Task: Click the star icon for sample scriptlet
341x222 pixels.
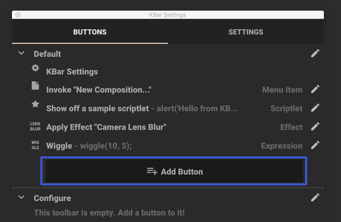Action: pyautogui.click(x=35, y=104)
